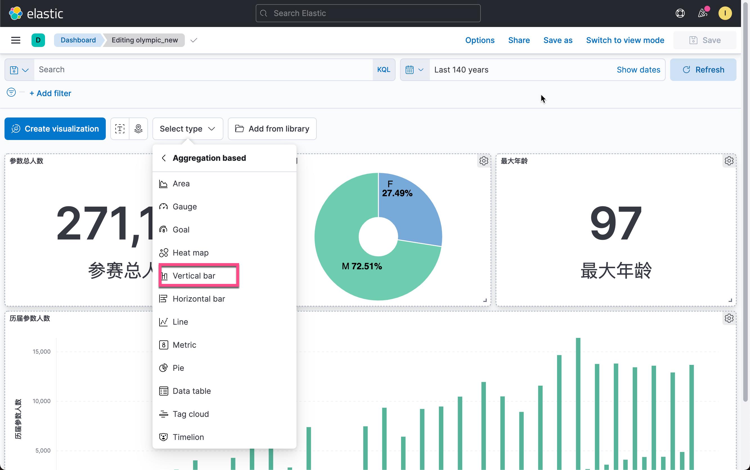This screenshot has width=750, height=470.
Task: Add a text markdown panel
Action: (x=120, y=129)
